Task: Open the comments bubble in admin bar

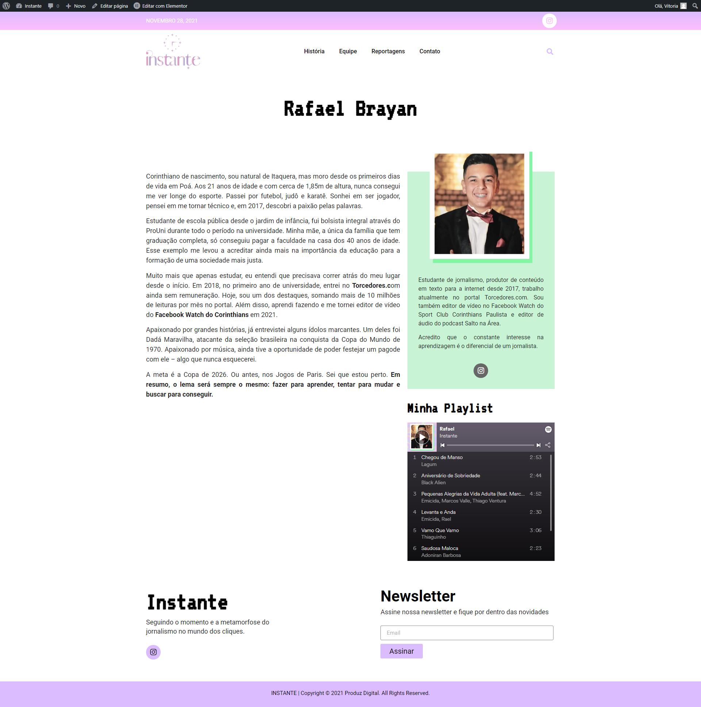Action: (x=51, y=6)
